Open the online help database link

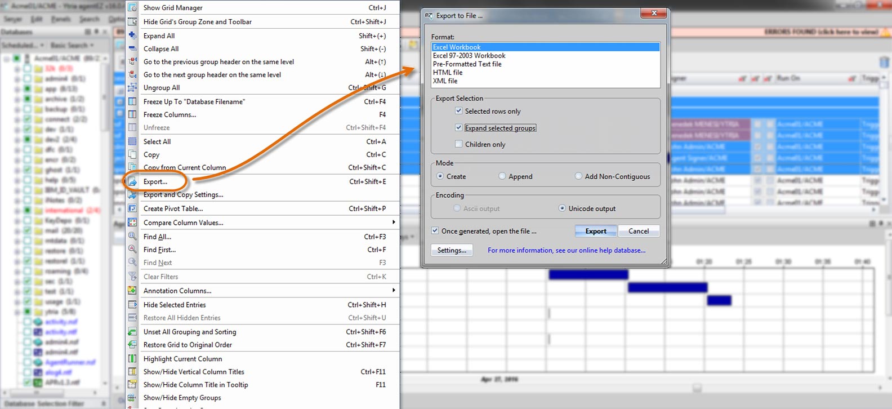click(567, 250)
